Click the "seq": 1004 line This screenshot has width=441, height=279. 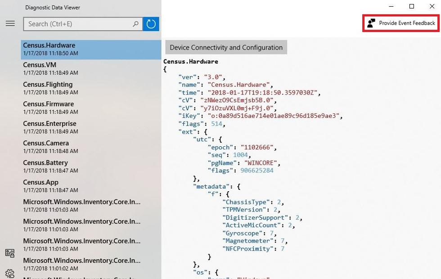click(229, 155)
